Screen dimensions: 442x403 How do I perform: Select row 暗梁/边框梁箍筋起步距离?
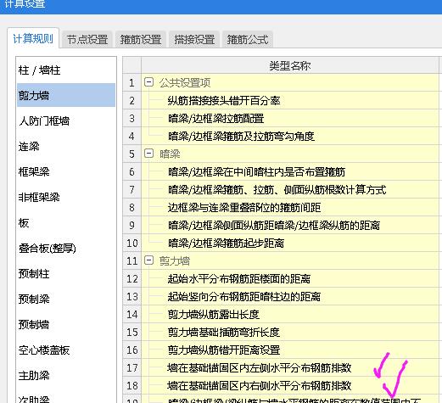coord(290,243)
